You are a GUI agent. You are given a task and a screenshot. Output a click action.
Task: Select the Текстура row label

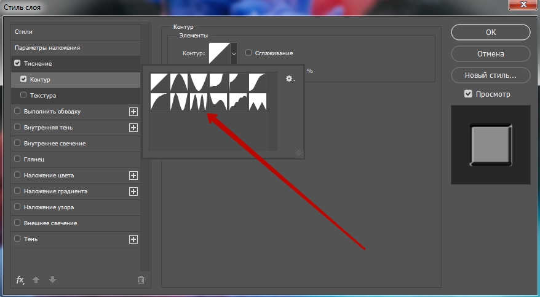[x=43, y=96]
